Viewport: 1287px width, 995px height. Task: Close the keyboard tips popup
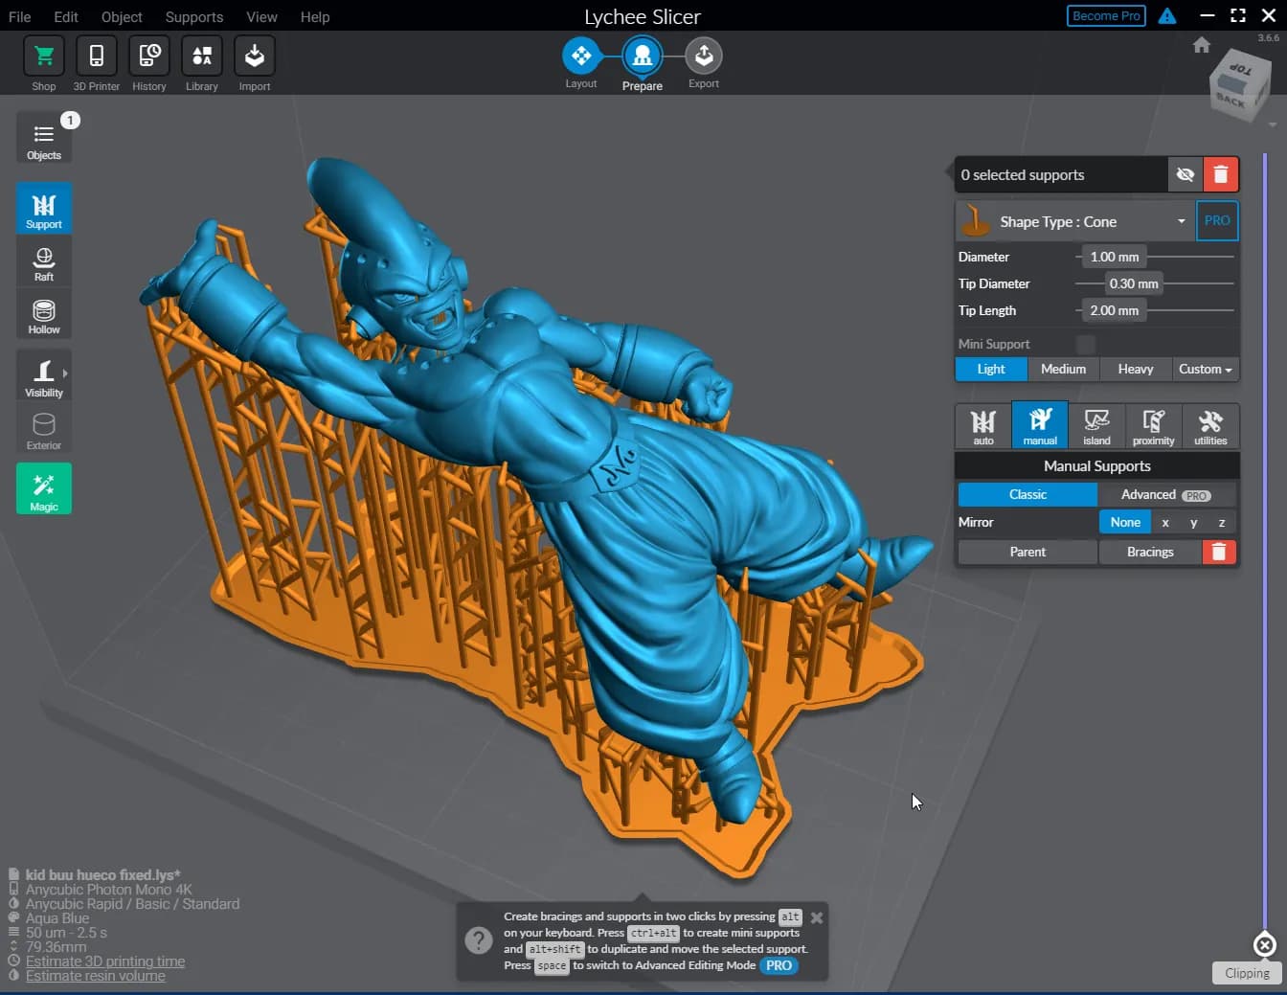[817, 917]
